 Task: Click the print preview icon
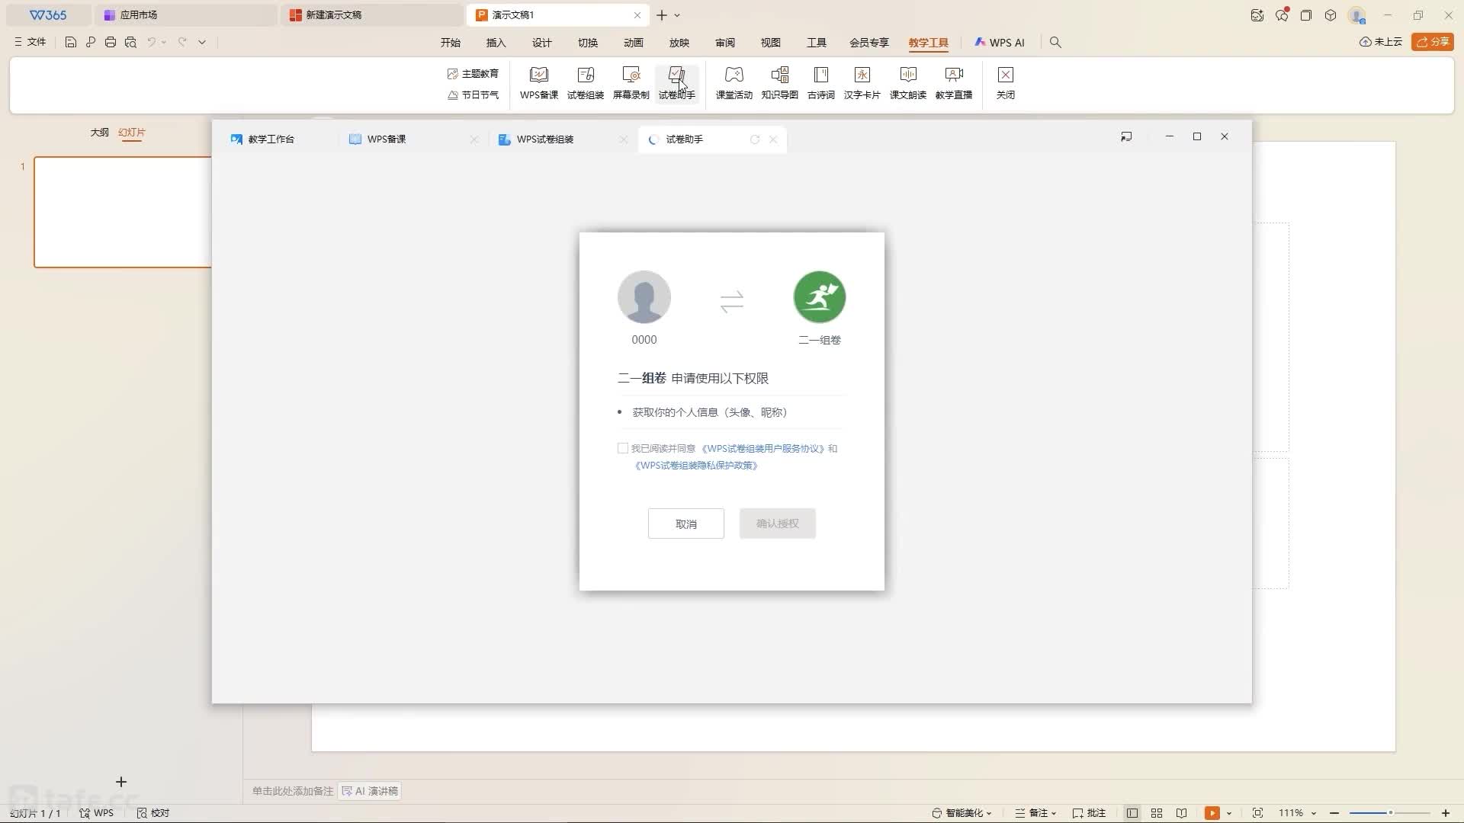130,42
